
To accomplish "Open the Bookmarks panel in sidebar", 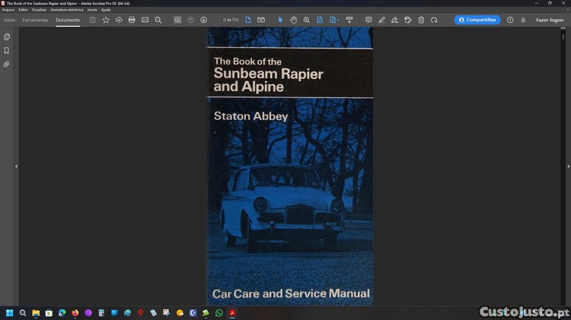I will pyautogui.click(x=7, y=51).
